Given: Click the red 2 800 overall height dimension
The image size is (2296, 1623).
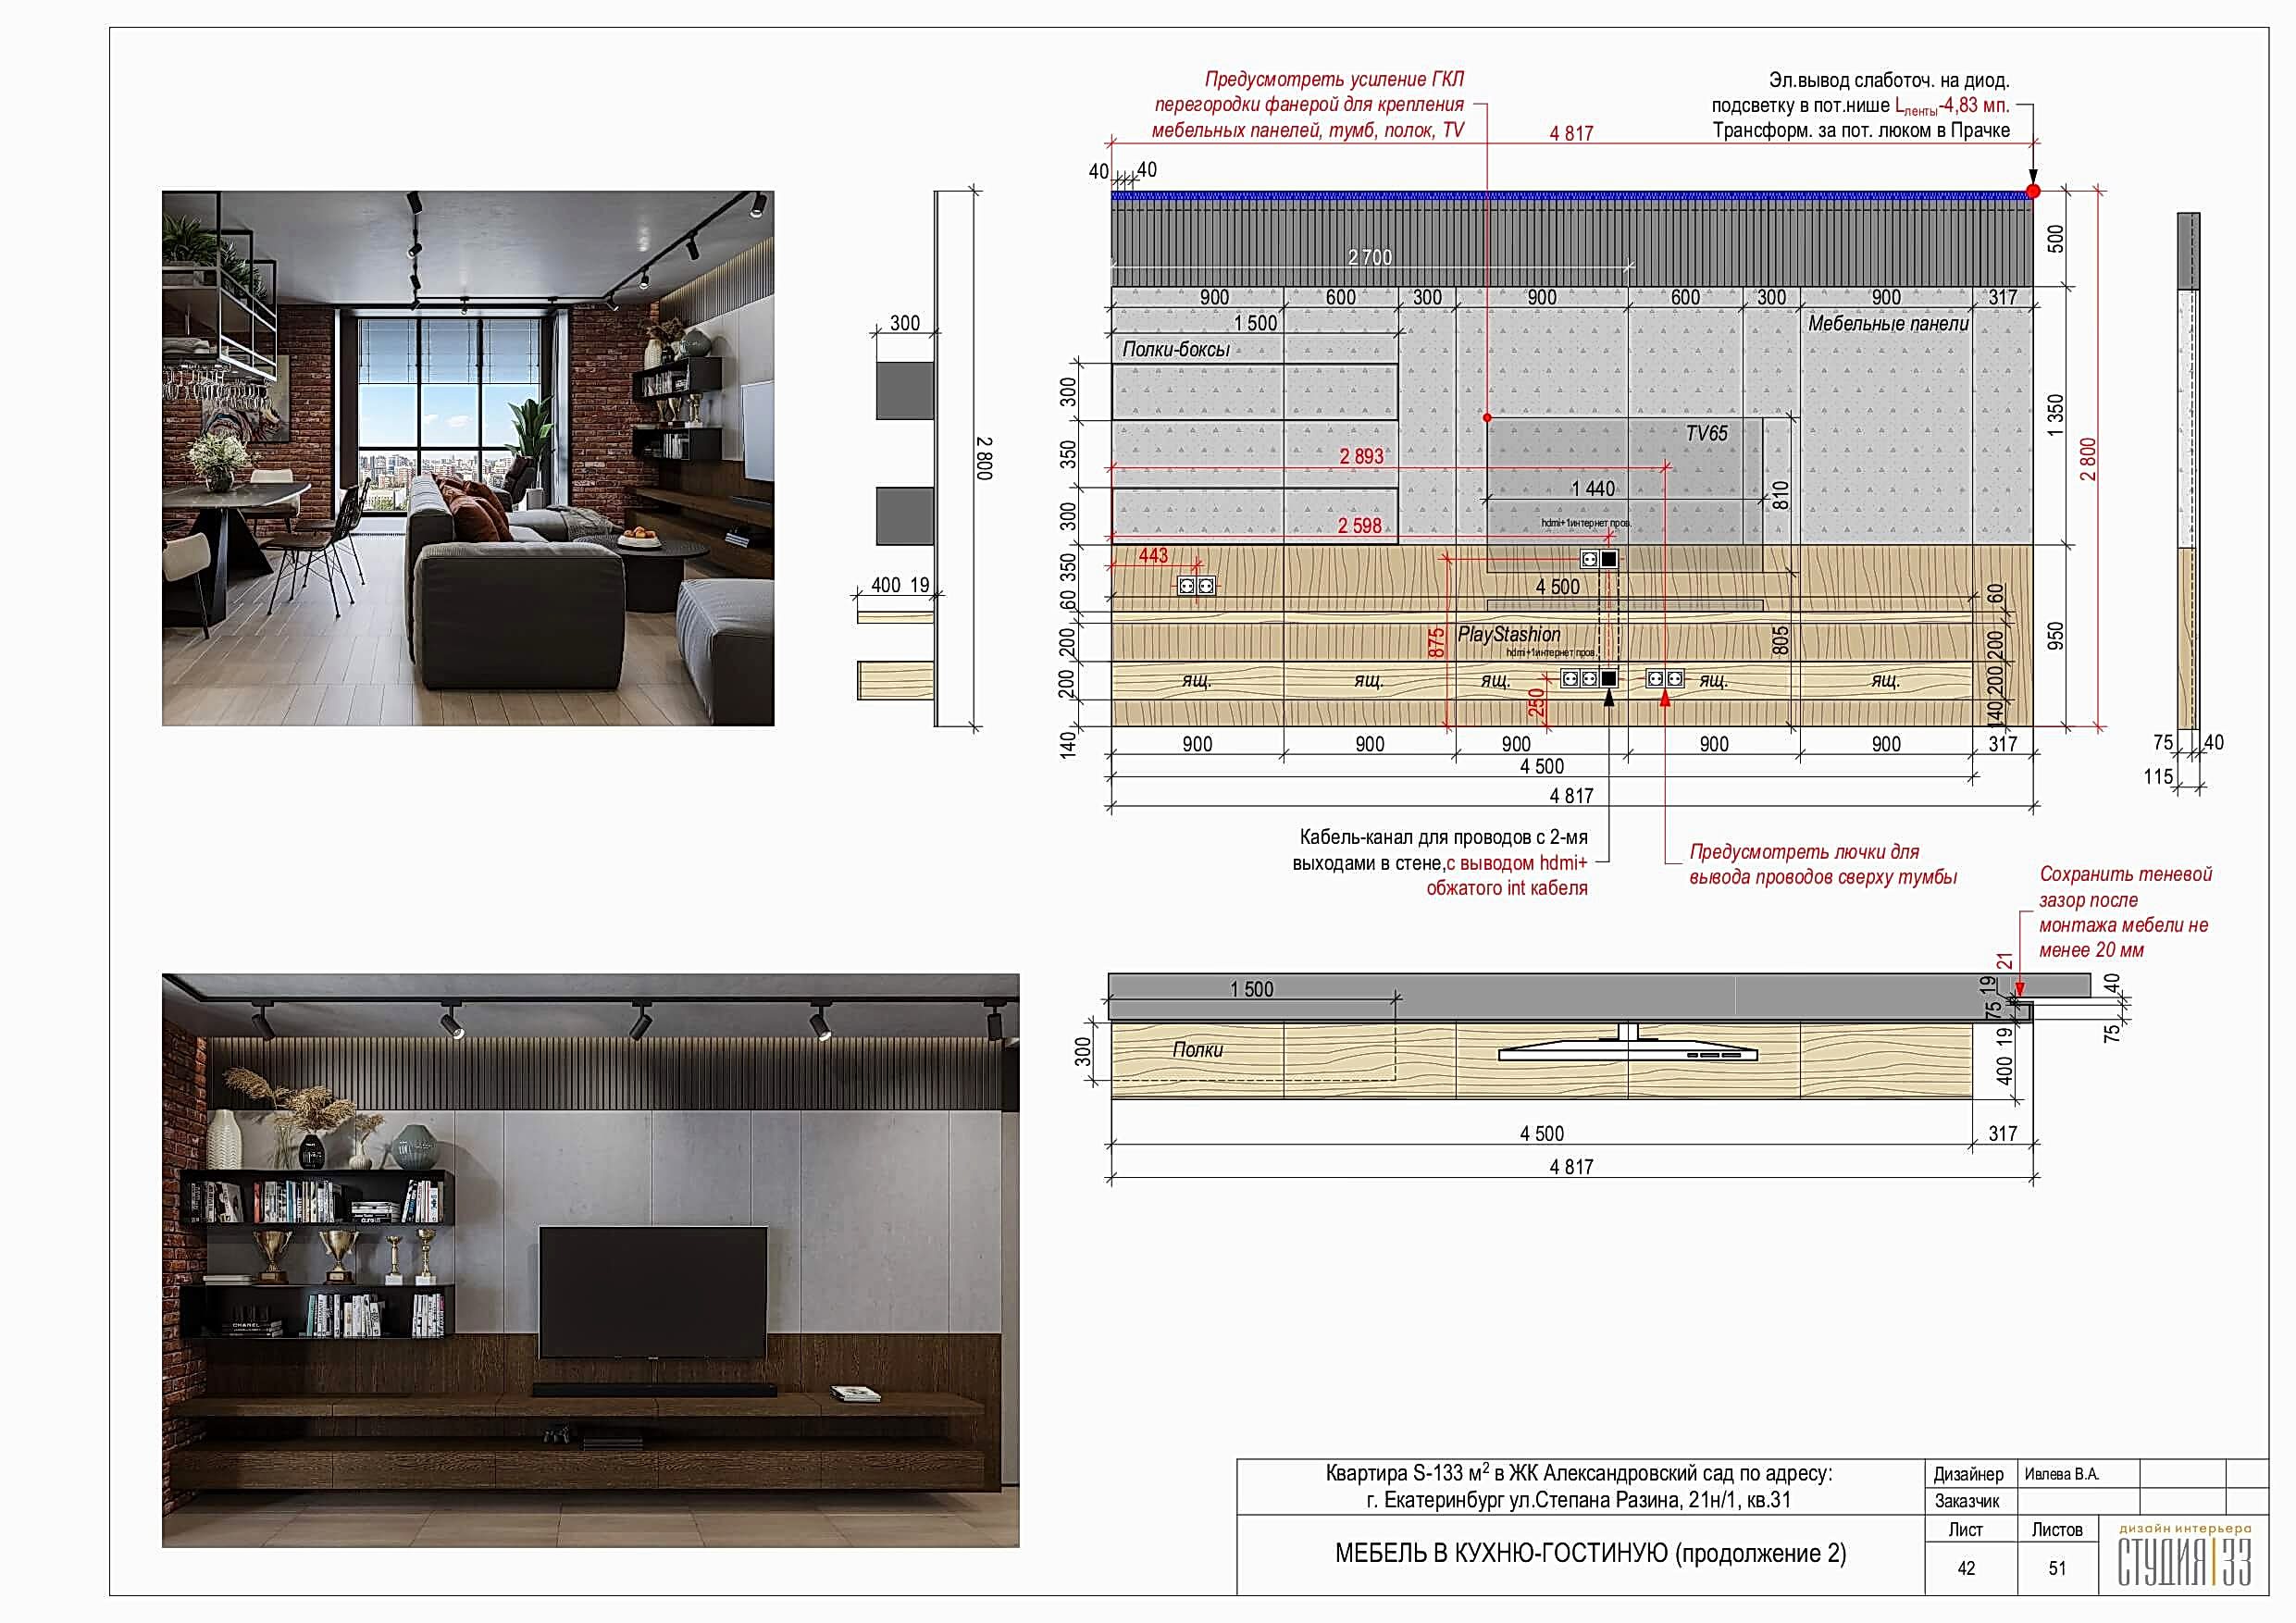Looking at the screenshot, I should (x=2088, y=459).
